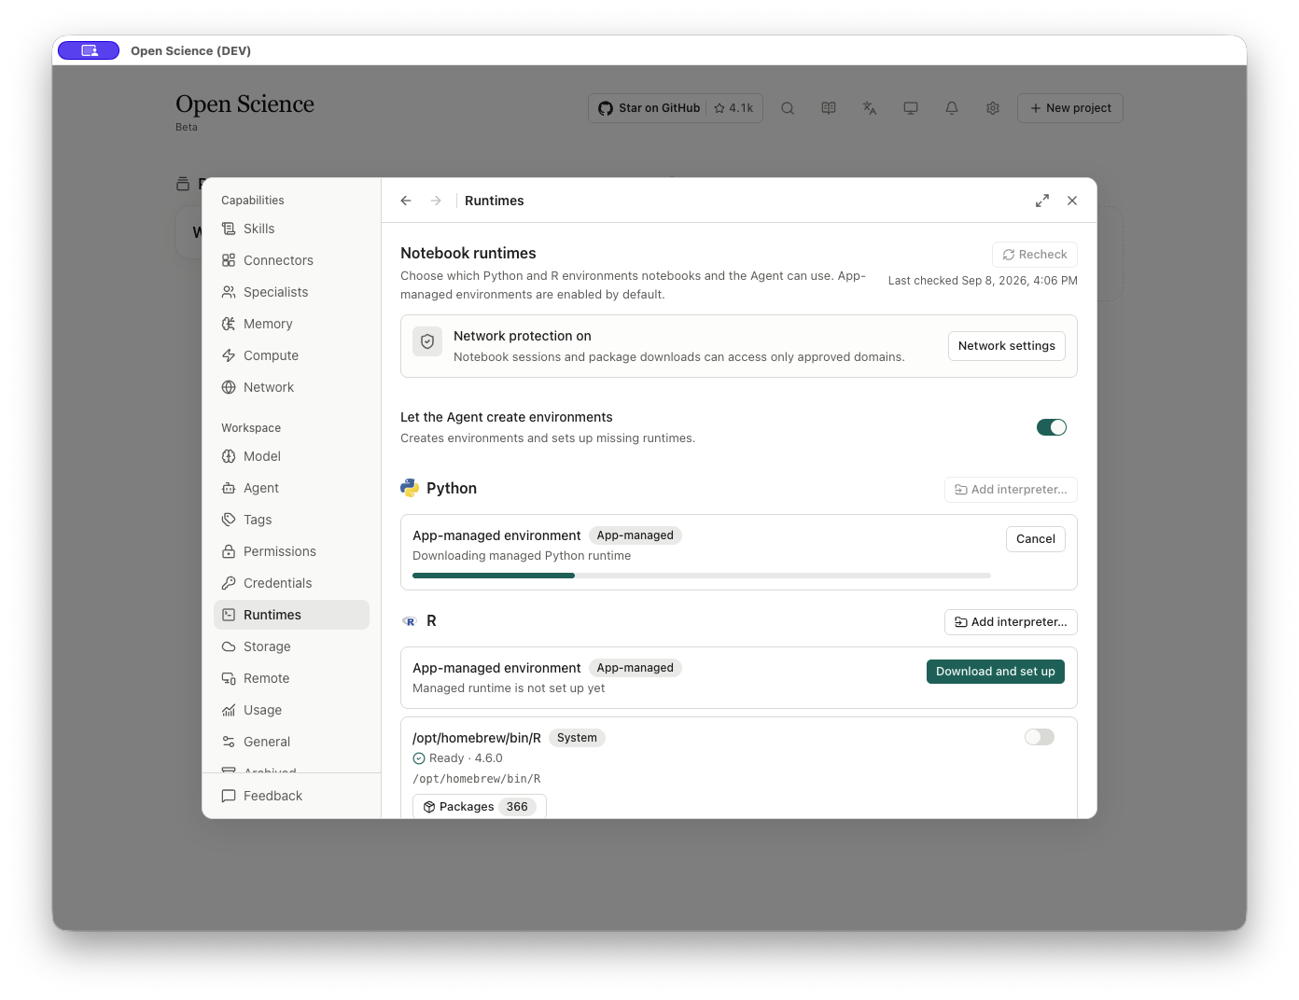Open Memory in the sidebar

click(x=291, y=324)
